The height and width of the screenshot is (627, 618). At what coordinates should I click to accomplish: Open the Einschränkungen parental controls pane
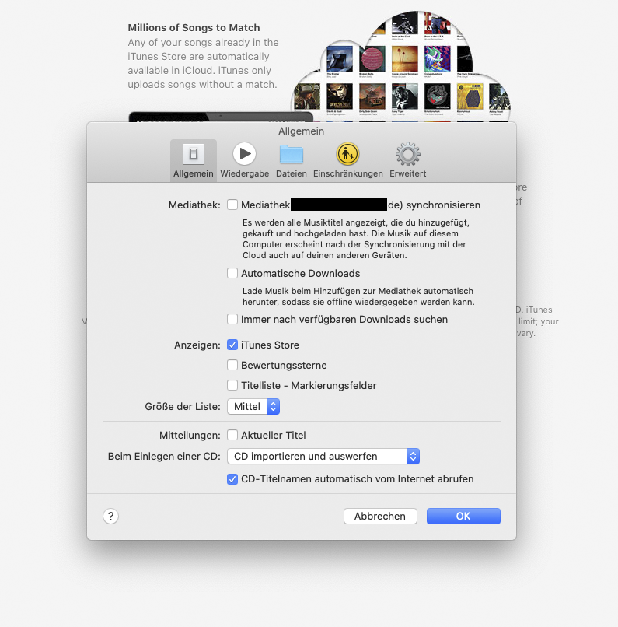[x=348, y=160]
